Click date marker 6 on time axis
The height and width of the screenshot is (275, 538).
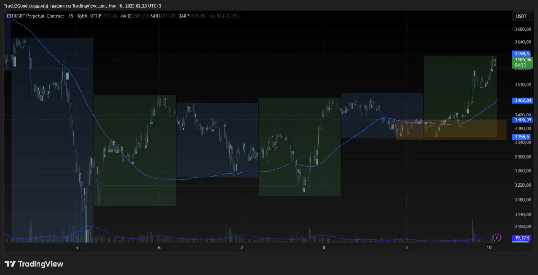click(159, 248)
